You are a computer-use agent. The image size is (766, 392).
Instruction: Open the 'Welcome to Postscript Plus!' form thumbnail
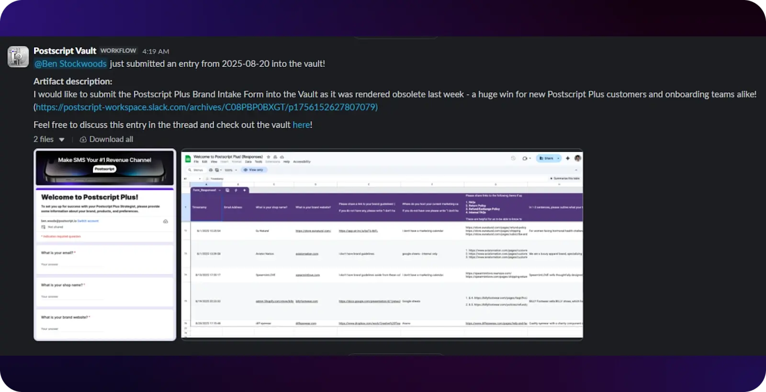(105, 245)
